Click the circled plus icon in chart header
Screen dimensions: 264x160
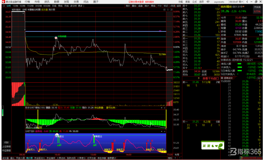[x=165, y=10]
